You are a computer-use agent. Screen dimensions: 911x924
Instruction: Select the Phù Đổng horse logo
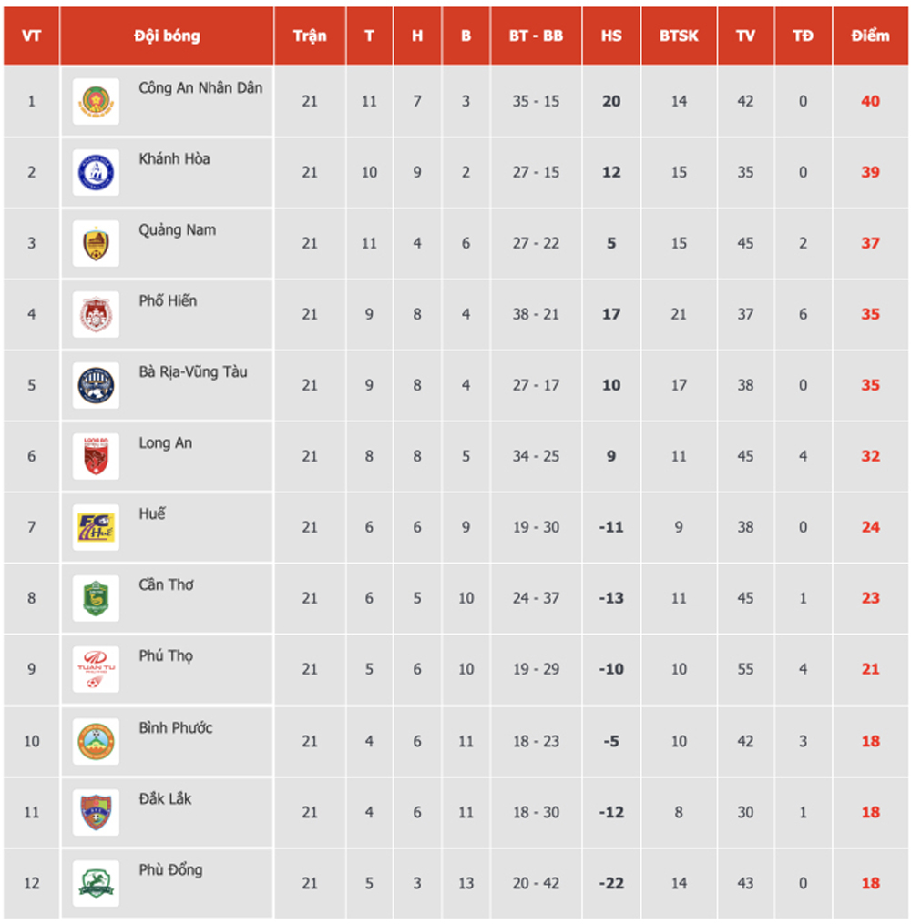tap(97, 883)
